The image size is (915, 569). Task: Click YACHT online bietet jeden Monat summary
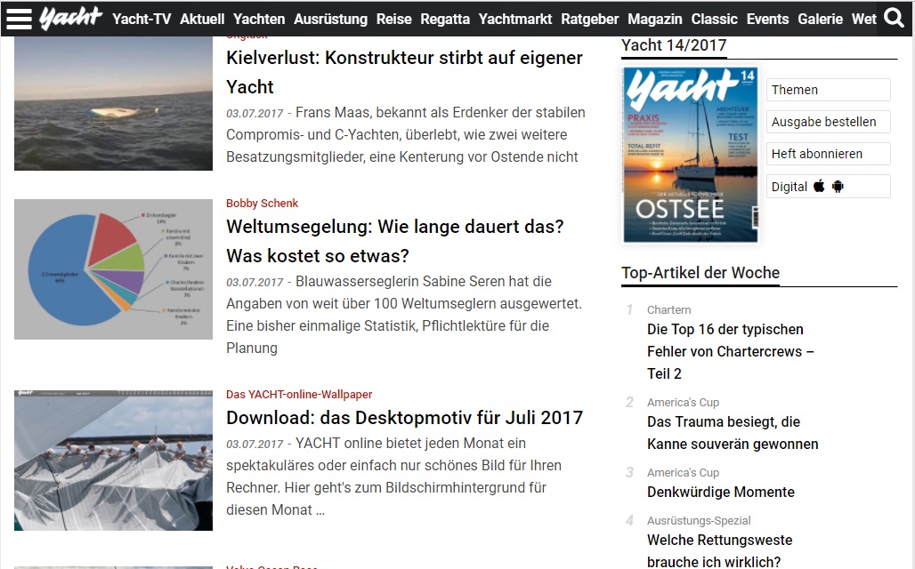click(x=394, y=477)
